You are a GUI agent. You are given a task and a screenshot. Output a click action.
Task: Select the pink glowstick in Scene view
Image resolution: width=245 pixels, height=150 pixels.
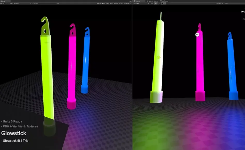(x=200, y=63)
